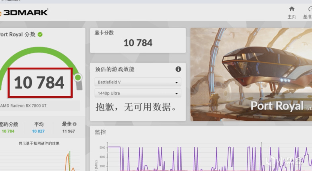Open the info icon in 预估的游戏效能
Image resolution: width=312 pixels, height=171 pixels.
point(178,69)
